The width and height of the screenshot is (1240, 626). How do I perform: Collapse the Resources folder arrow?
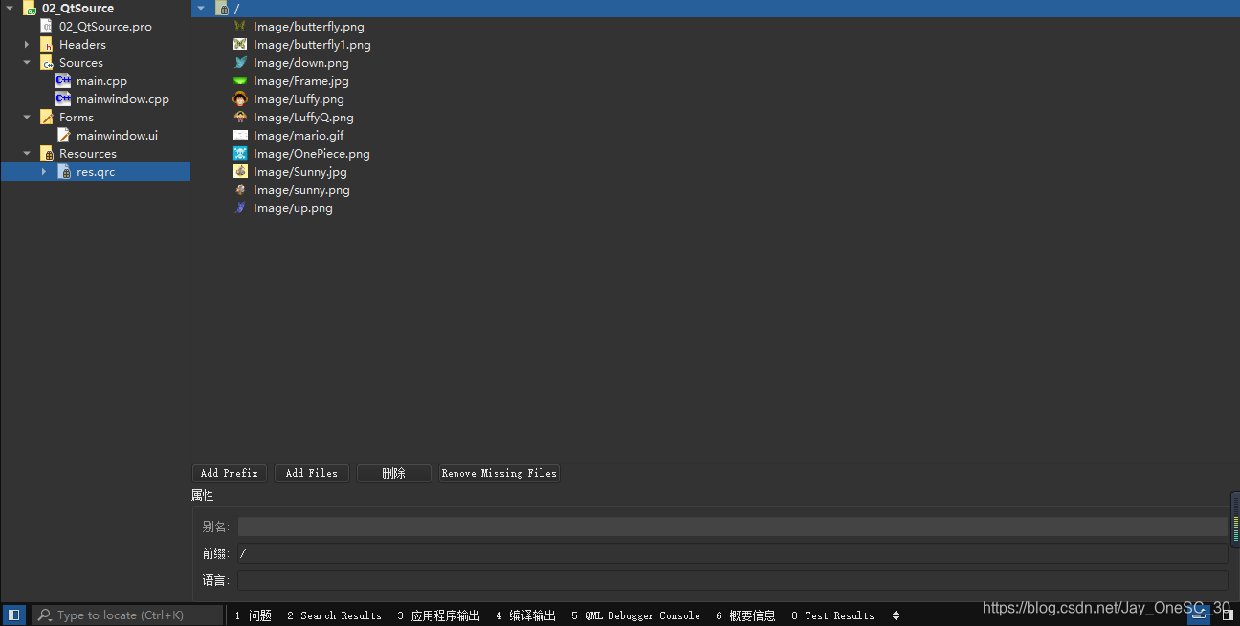coord(27,154)
